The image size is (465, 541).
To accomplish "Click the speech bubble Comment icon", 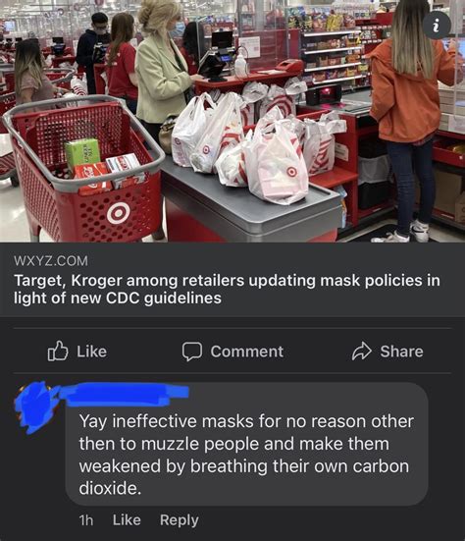I will coord(192,352).
